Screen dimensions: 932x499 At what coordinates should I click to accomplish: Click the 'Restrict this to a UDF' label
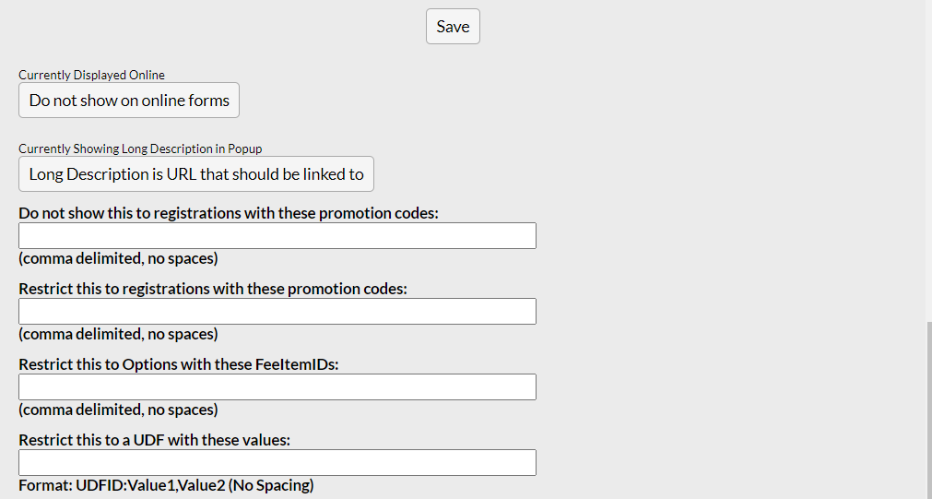pos(154,440)
